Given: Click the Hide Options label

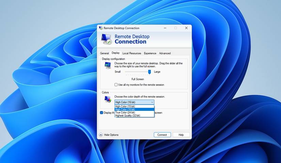Looking at the screenshot, I should [111, 135].
